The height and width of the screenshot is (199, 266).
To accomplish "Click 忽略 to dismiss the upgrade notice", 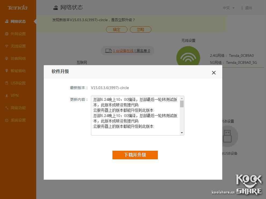I will (140, 30).
